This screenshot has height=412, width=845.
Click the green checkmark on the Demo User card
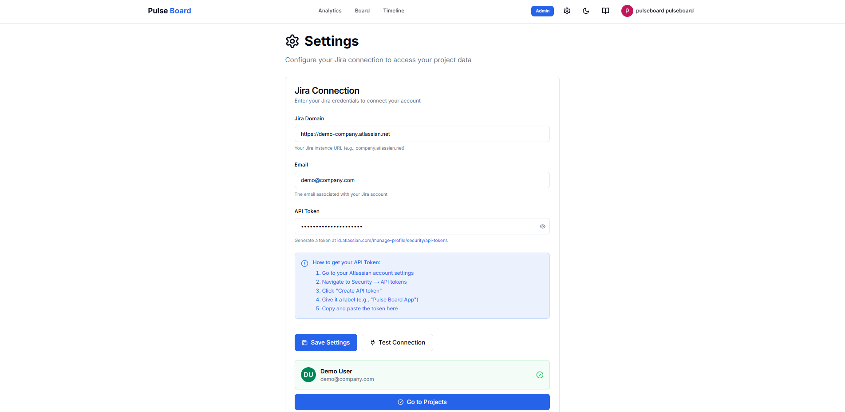(540, 375)
